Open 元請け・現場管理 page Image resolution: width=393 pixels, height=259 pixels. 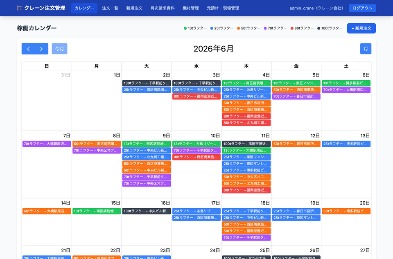223,8
